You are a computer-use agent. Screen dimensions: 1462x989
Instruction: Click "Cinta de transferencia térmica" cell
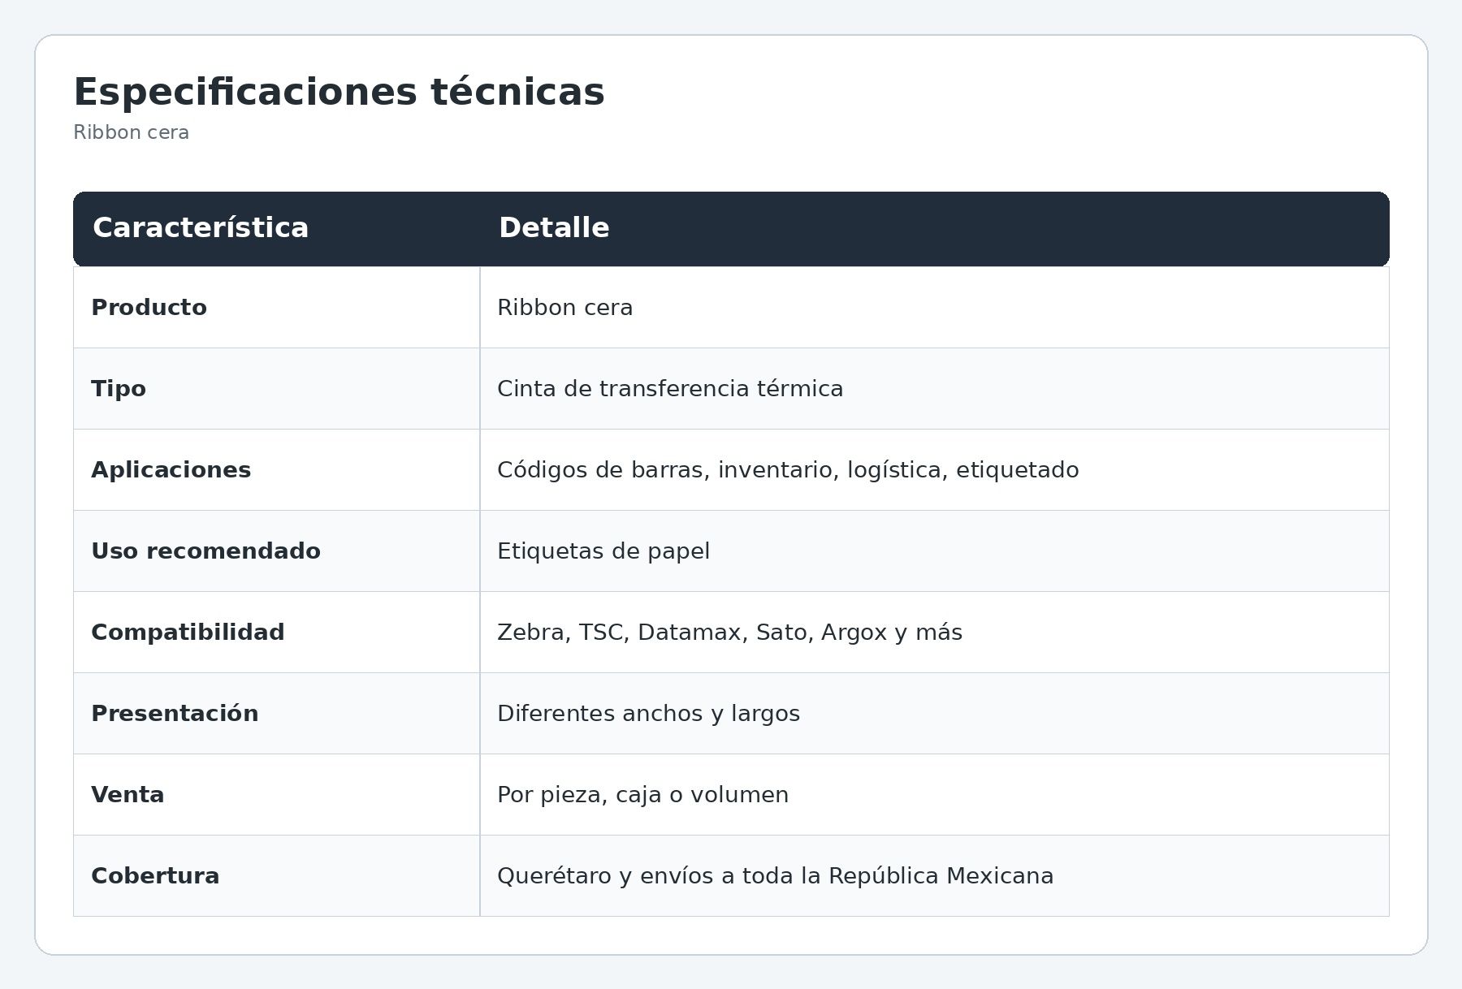pos(670,389)
